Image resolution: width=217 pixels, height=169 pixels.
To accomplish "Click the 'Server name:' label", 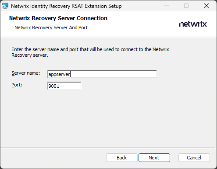I will [x=25, y=73].
